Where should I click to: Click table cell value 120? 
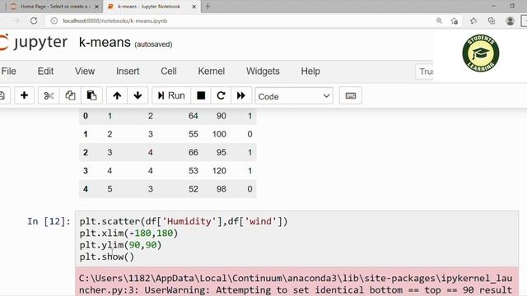(219, 171)
